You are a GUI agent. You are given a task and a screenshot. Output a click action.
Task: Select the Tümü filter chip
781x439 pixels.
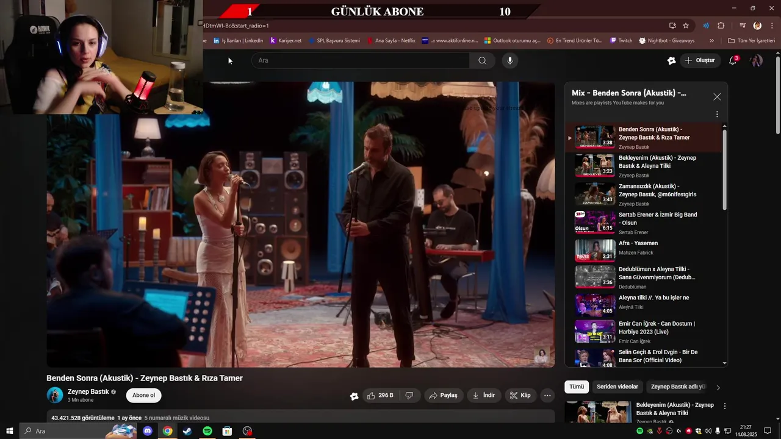pyautogui.click(x=577, y=387)
